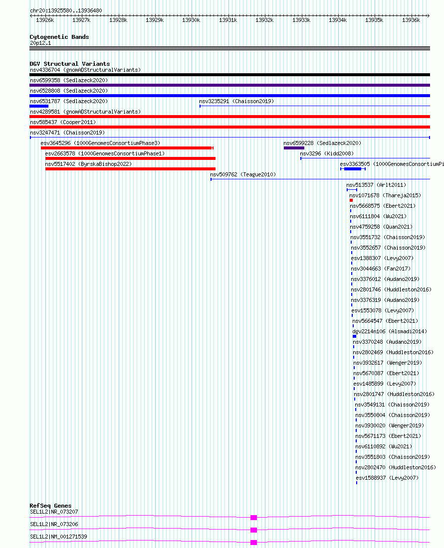The image size is (444, 548).
Task: Select nsv3932617 (Wenger2019) variant
Action: click(x=388, y=364)
